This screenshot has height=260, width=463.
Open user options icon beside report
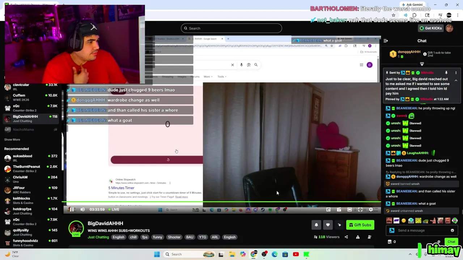tap(369, 237)
